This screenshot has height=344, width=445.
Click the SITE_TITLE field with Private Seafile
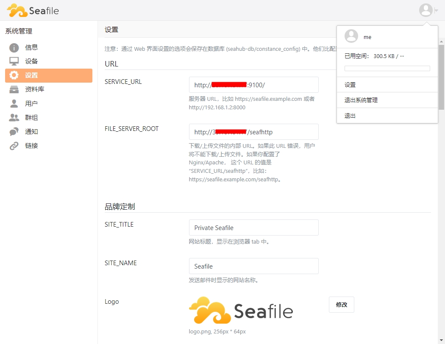click(x=253, y=227)
